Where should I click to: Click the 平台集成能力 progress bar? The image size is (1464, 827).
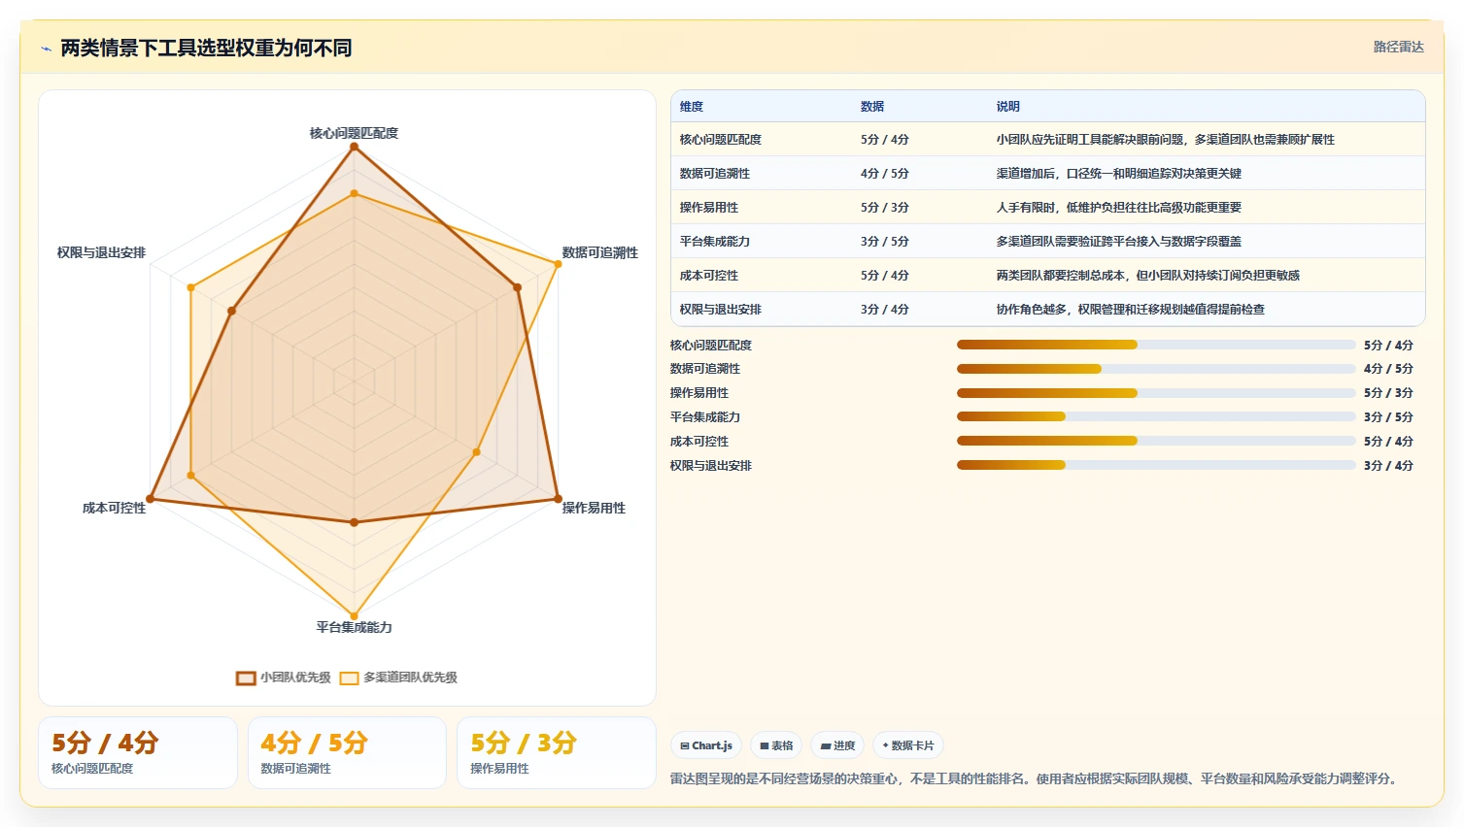point(1156,416)
